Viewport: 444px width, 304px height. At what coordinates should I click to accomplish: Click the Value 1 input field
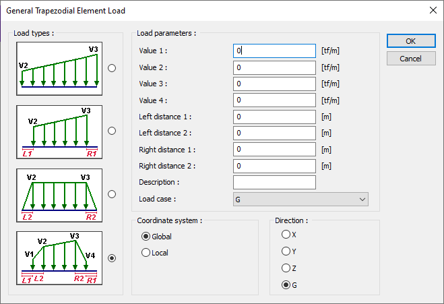274,51
